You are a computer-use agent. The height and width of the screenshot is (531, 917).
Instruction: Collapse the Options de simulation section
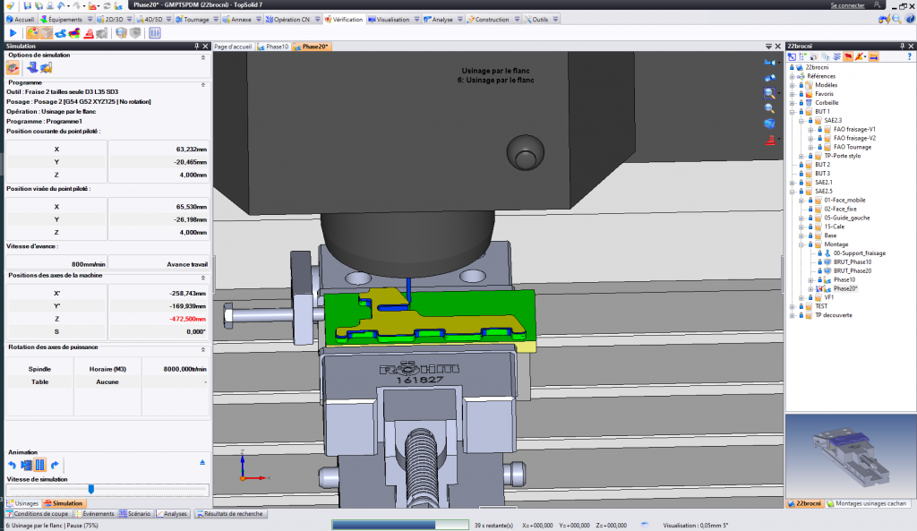point(202,56)
